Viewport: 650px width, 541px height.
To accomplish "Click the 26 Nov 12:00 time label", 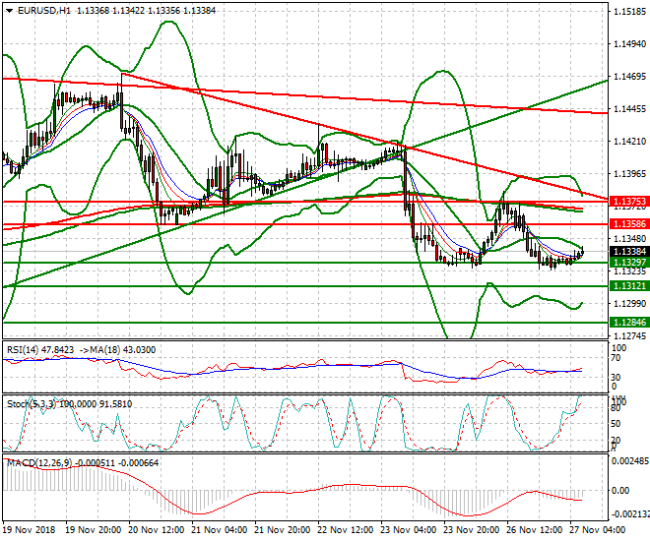I will coord(535,530).
